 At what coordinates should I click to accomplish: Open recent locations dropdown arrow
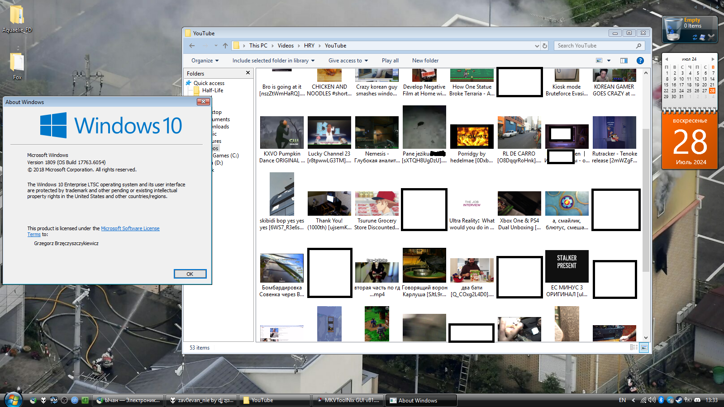216,46
